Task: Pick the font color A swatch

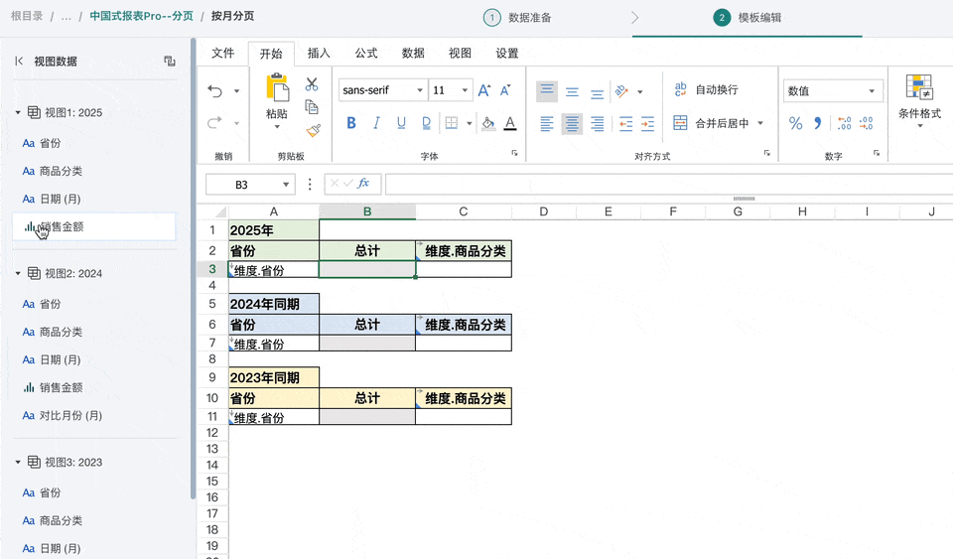Action: 510,123
